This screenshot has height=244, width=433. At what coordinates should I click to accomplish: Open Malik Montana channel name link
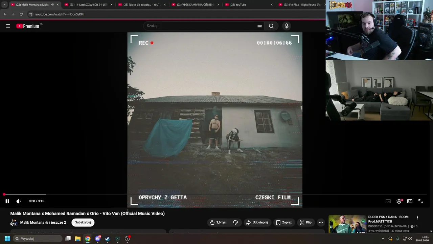pos(32,222)
